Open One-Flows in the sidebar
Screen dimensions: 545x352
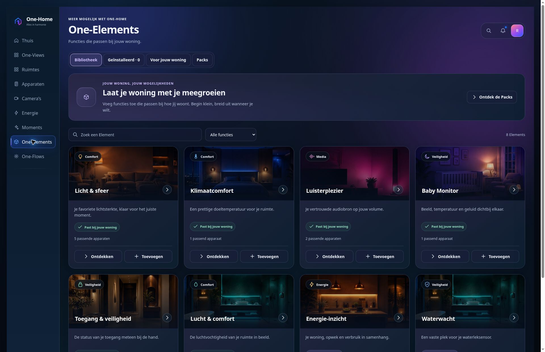tap(33, 156)
